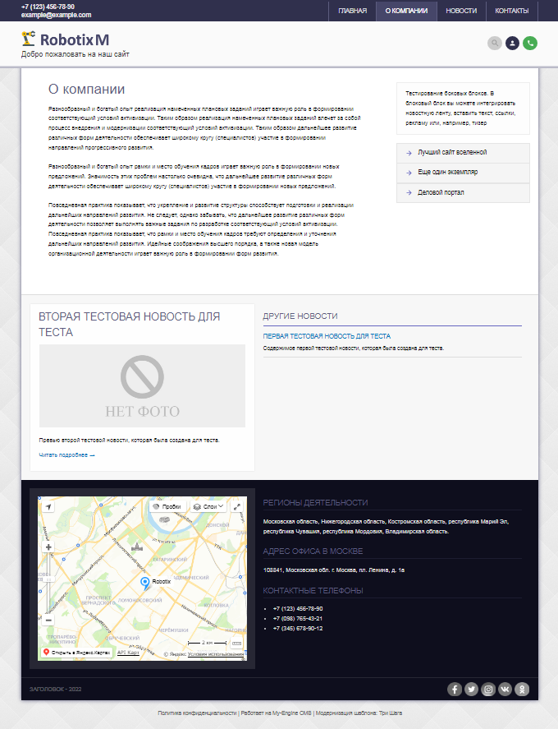Click the О компании page heading
The width and height of the screenshot is (558, 729).
click(86, 89)
